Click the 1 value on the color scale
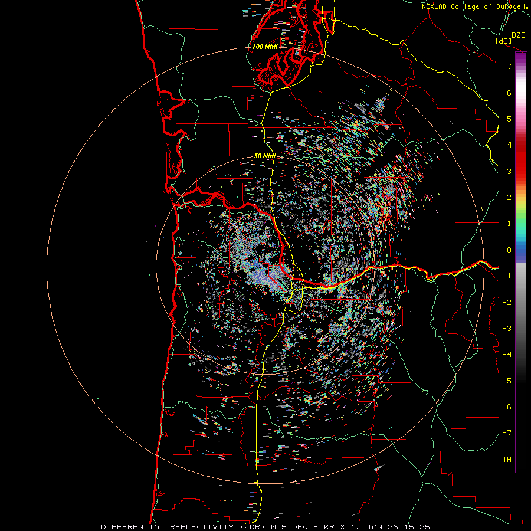This screenshot has width=531, height=531. 509,224
